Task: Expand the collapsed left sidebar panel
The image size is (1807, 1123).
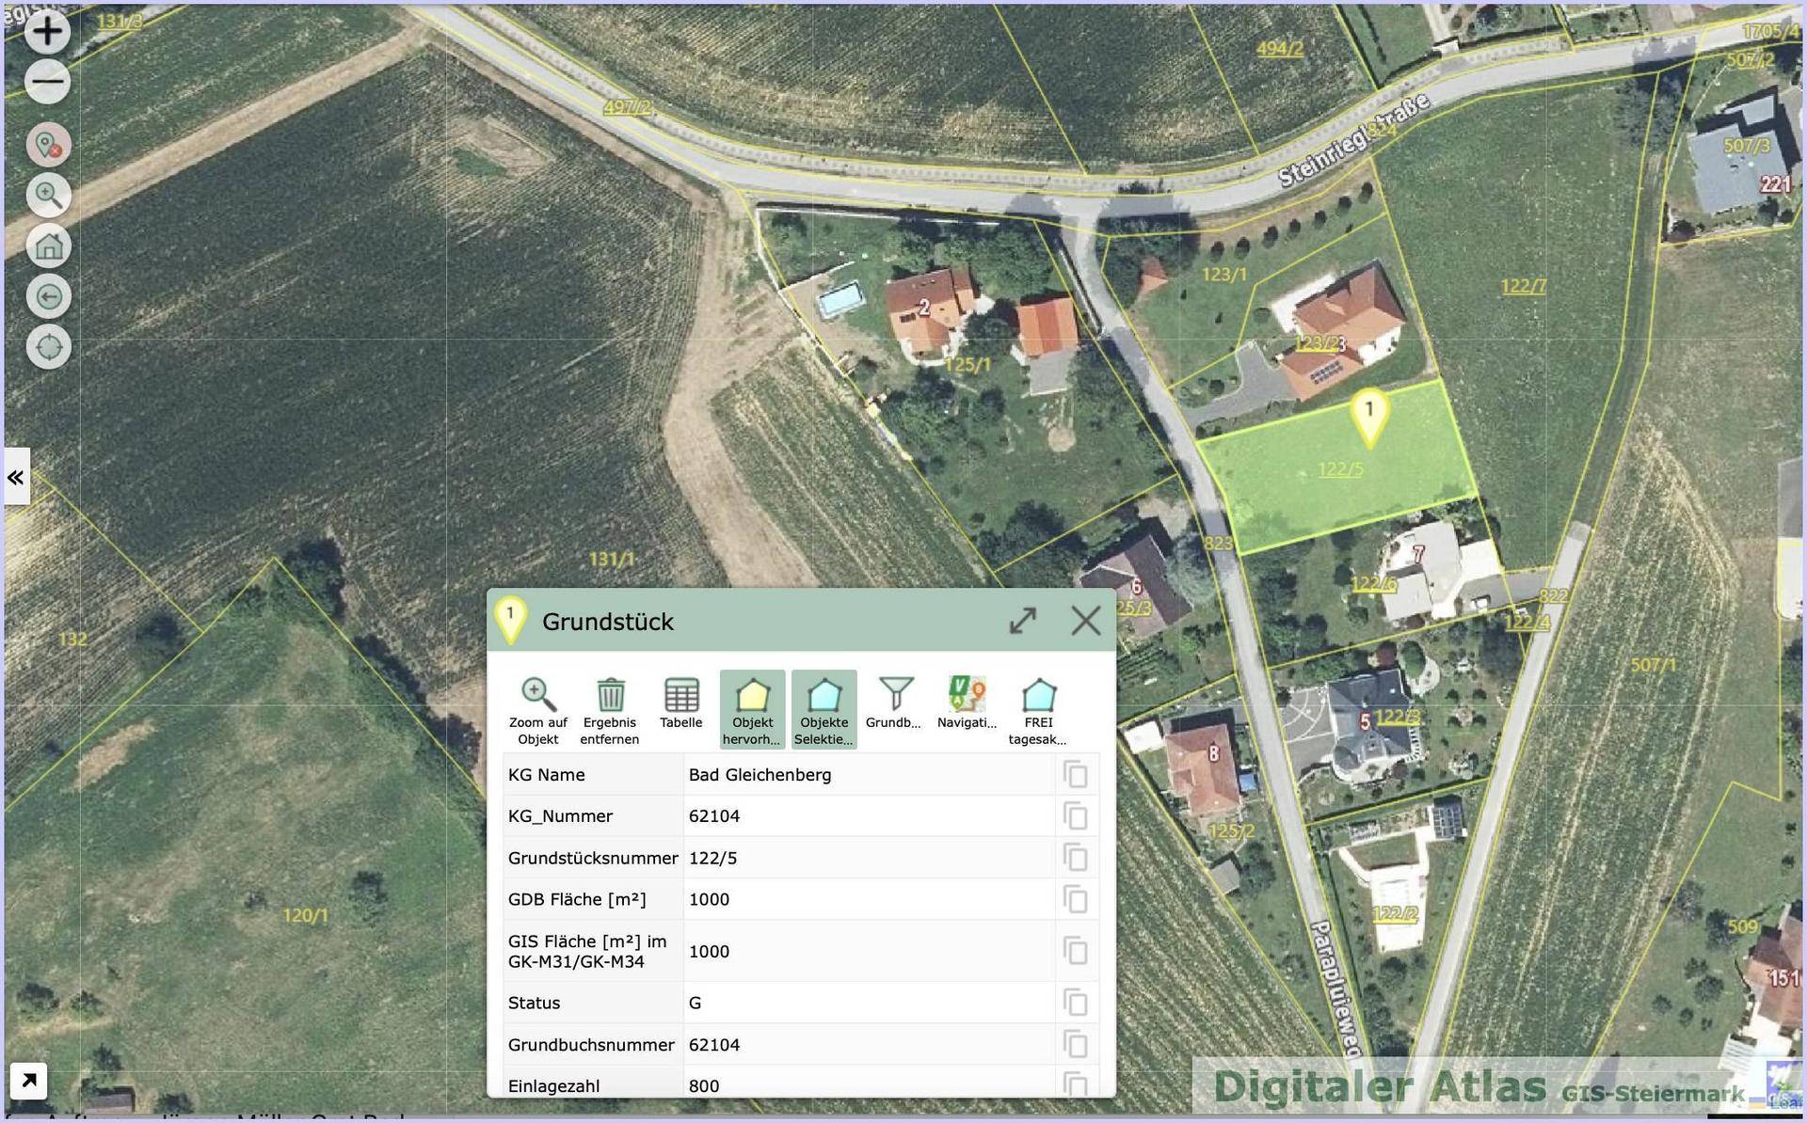Action: (x=16, y=477)
